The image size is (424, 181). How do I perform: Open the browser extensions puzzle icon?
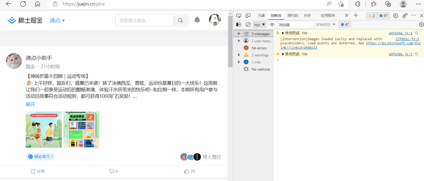pyautogui.click(x=358, y=4)
